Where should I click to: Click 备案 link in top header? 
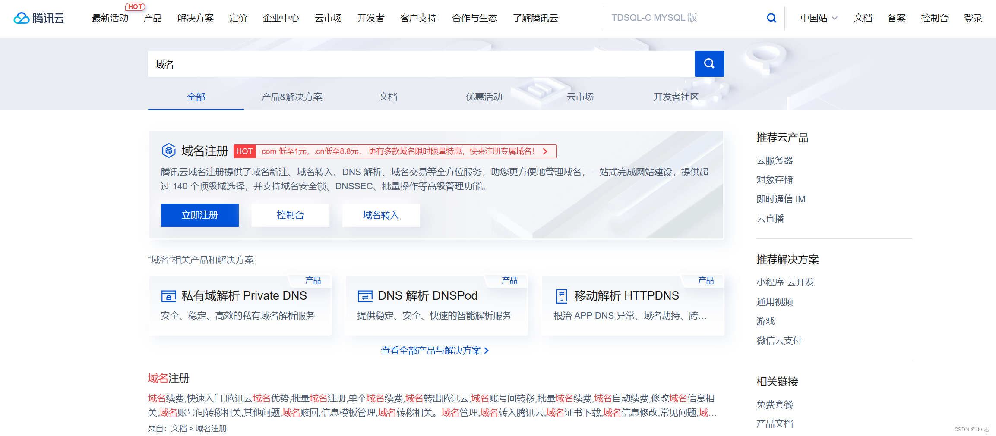pyautogui.click(x=896, y=18)
